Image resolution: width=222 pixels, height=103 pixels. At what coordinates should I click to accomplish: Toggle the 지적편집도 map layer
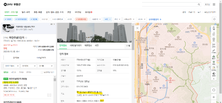pyautogui.click(x=214, y=69)
